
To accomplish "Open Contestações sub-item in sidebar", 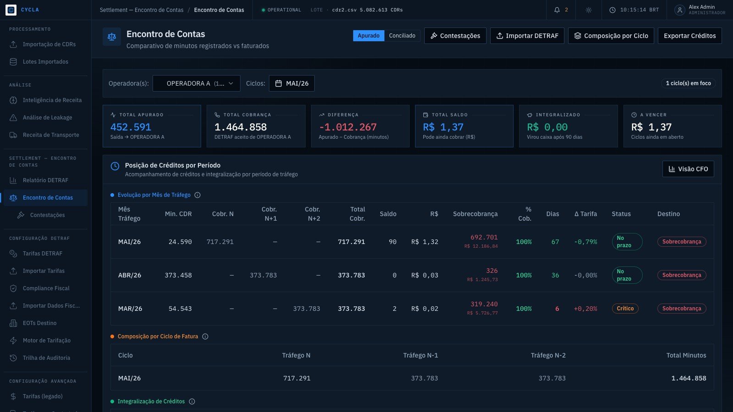I will point(48,215).
